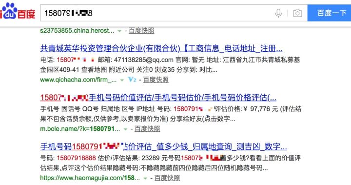Viewport: 351px width, 185px height.
Task: Click the V2 verification badge icon
Action: pyautogui.click(x=132, y=80)
